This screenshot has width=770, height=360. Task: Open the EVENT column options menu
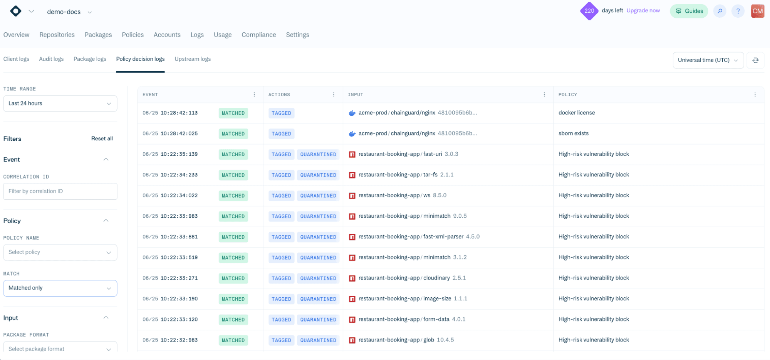(x=254, y=95)
